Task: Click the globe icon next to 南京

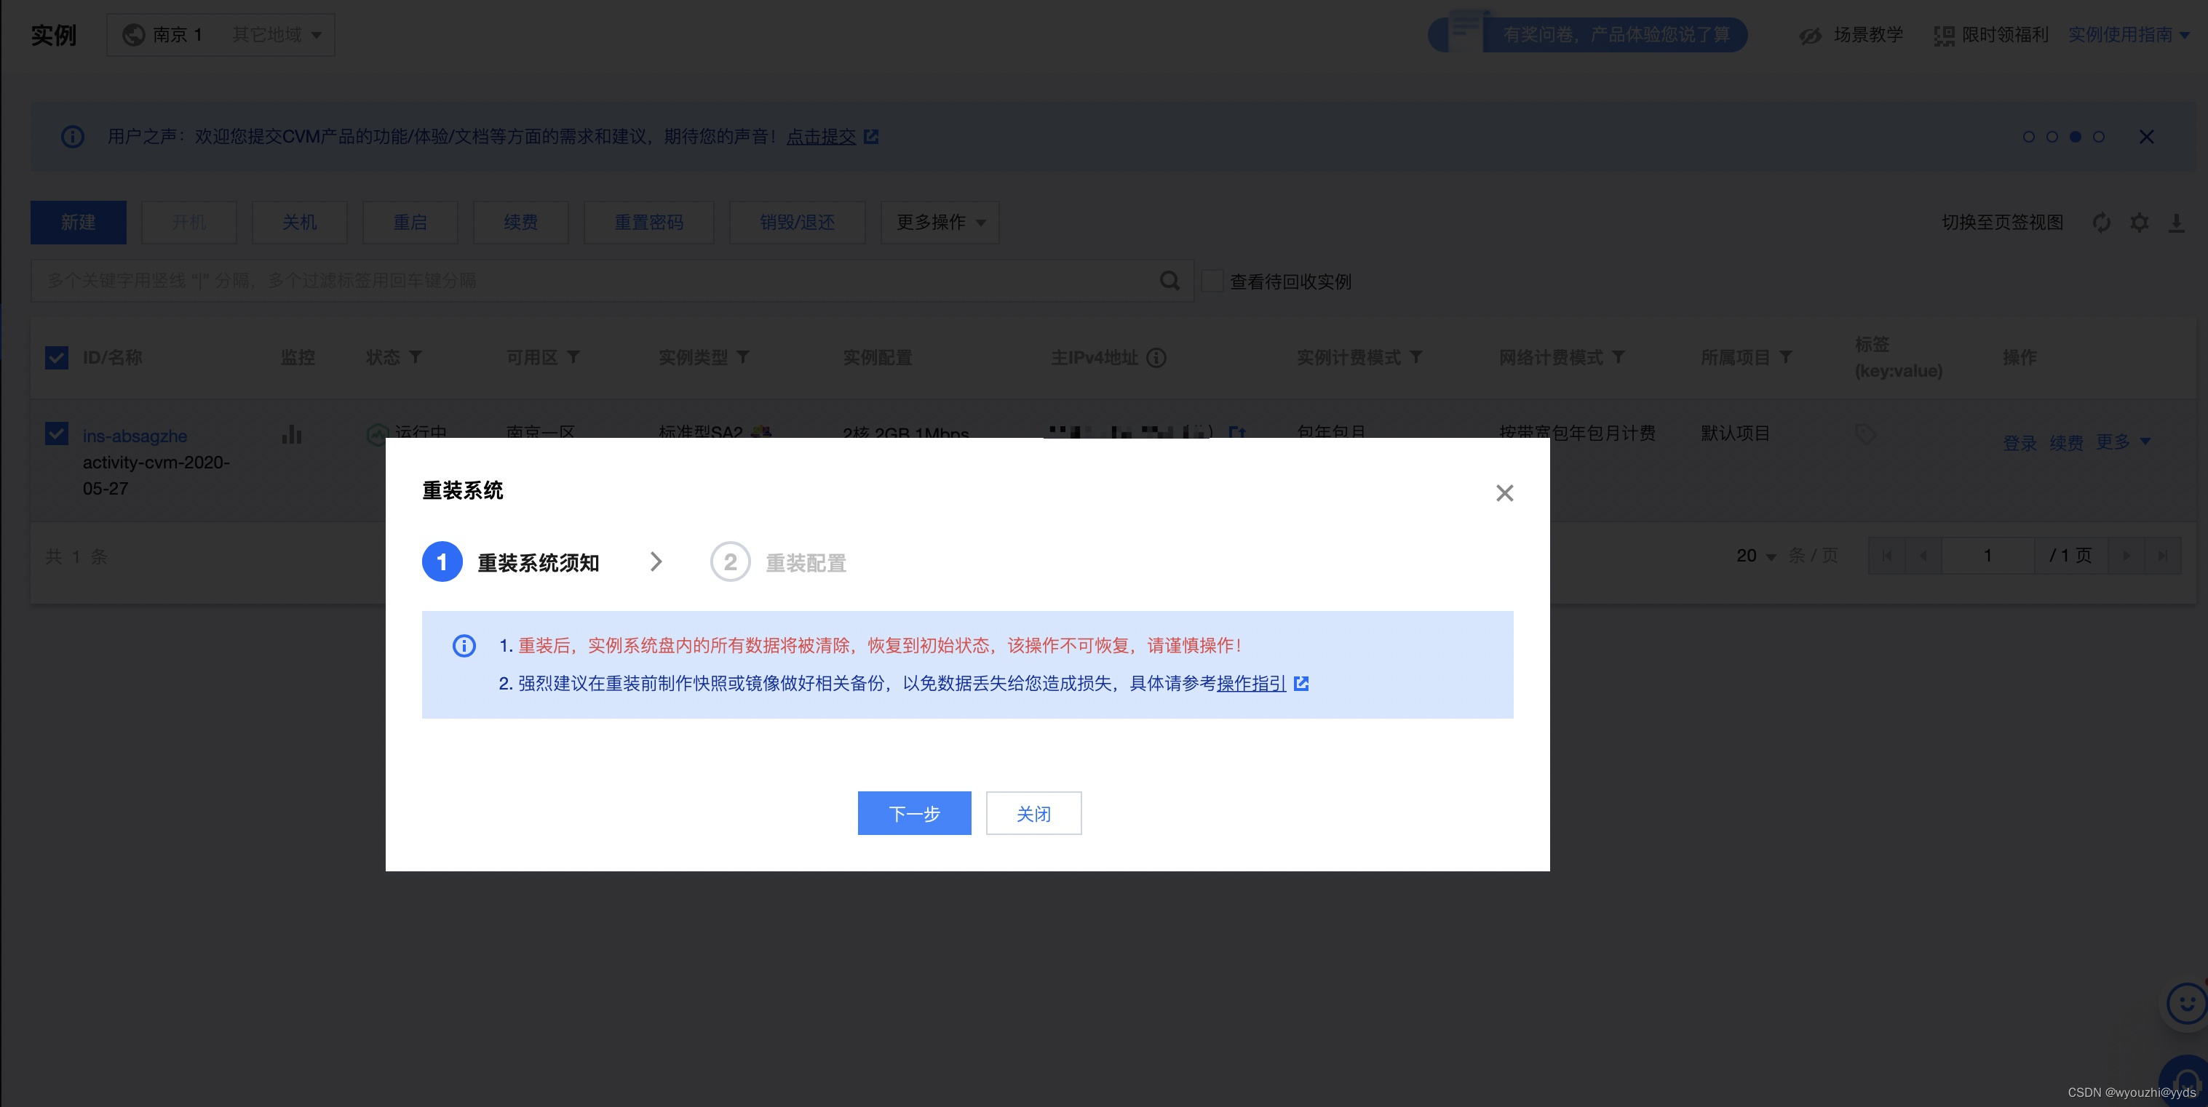Action: [x=133, y=34]
